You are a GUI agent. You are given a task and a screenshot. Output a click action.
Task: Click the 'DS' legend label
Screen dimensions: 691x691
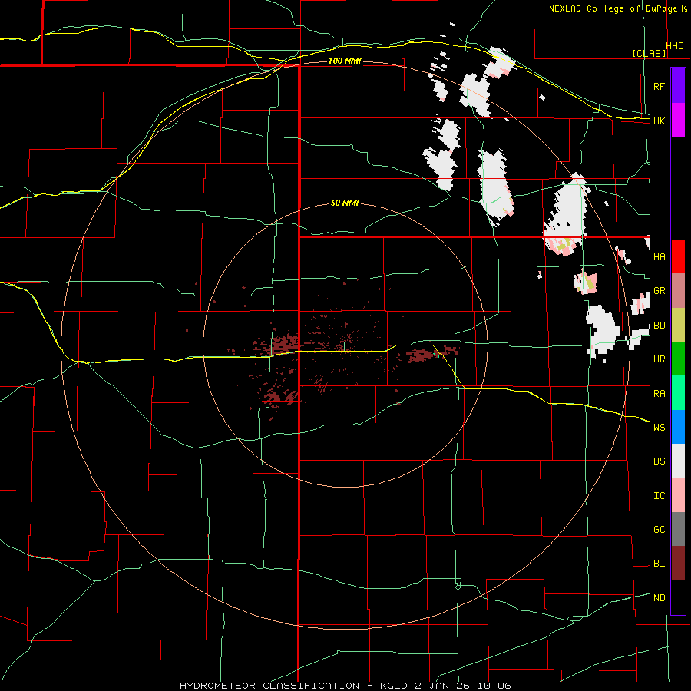pos(660,461)
